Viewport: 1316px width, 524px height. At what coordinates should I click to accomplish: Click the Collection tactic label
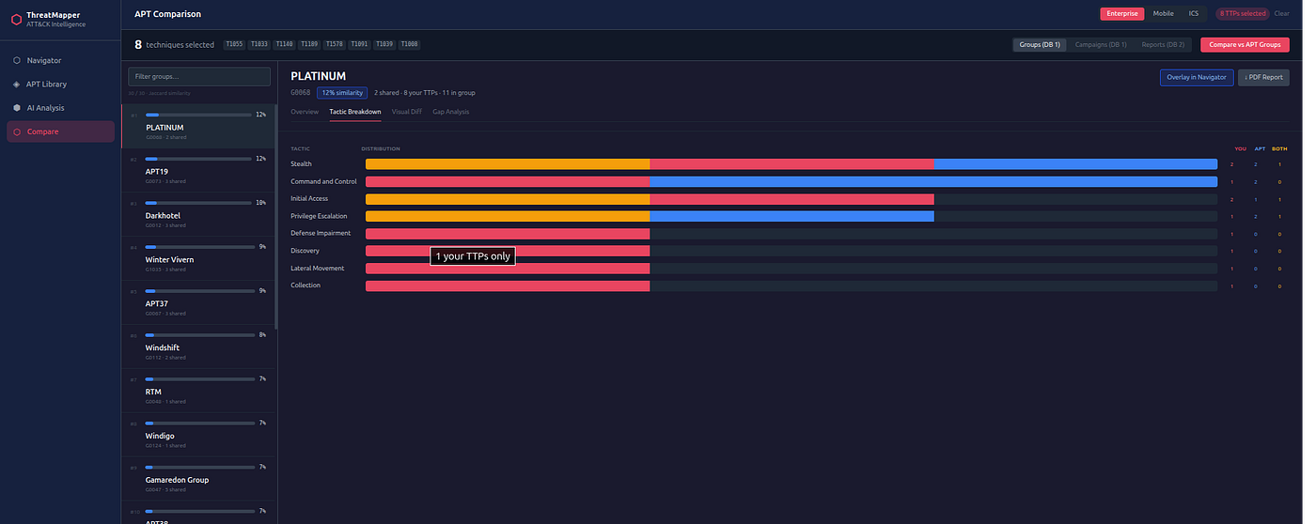305,285
